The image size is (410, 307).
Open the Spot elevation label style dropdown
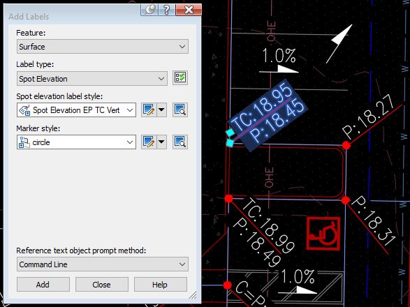pos(76,110)
